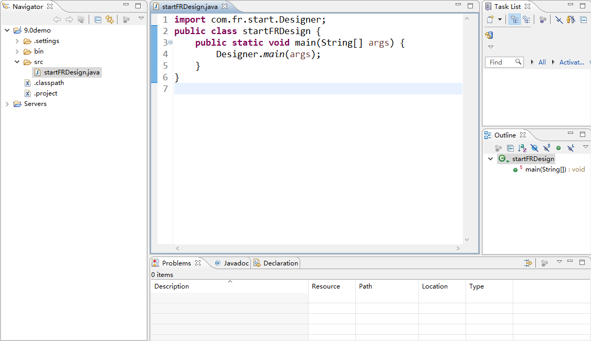
Task: Hide completed tasks in Task List
Action: coord(559,19)
